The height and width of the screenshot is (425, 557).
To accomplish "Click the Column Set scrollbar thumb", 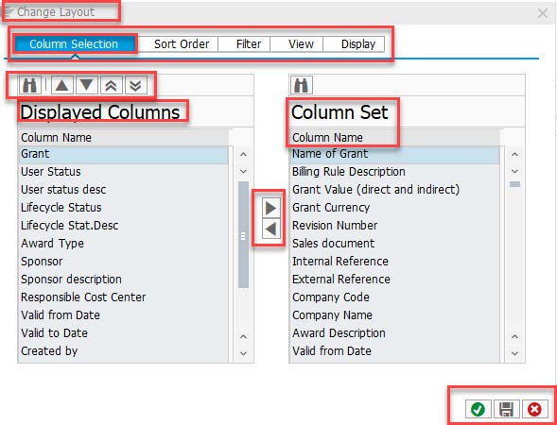I will coord(514,184).
